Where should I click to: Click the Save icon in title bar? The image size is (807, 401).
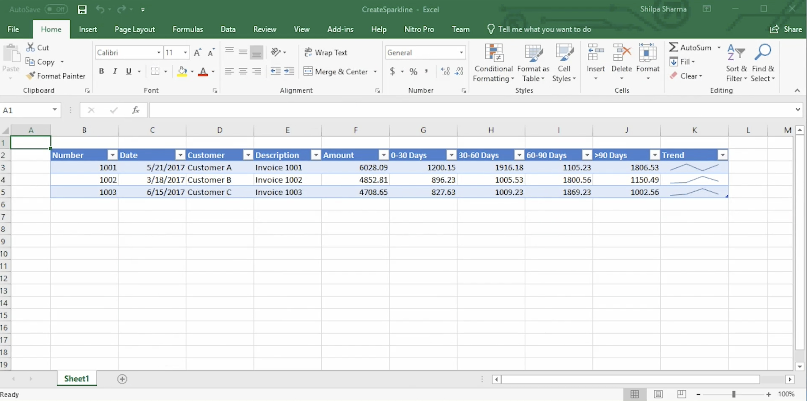82,9
